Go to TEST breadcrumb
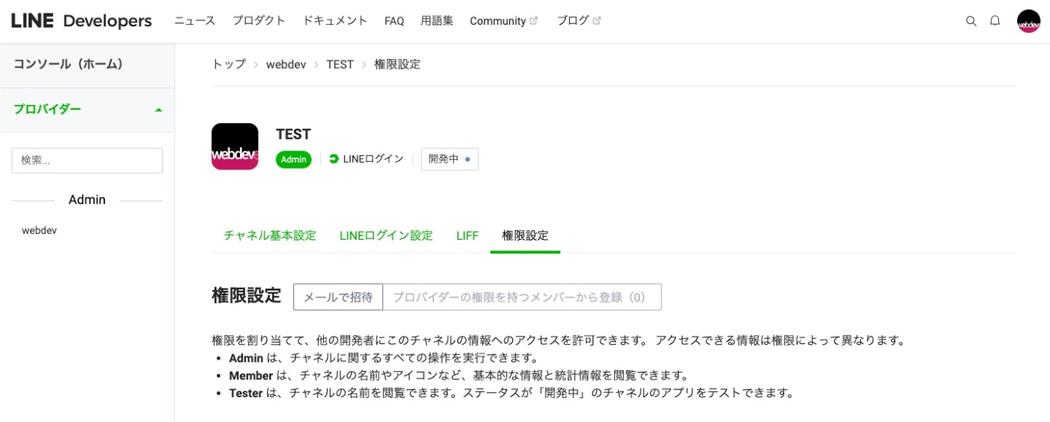 (340, 64)
